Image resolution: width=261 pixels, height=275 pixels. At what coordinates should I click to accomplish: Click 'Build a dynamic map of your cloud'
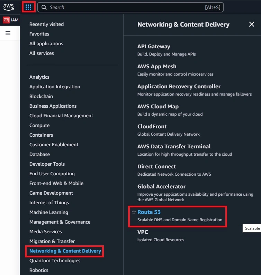pyautogui.click(x=170, y=114)
